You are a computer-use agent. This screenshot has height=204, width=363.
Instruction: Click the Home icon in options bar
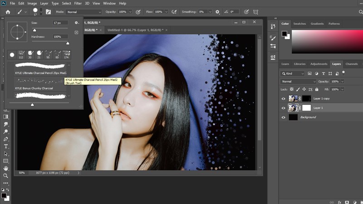(x=8, y=11)
